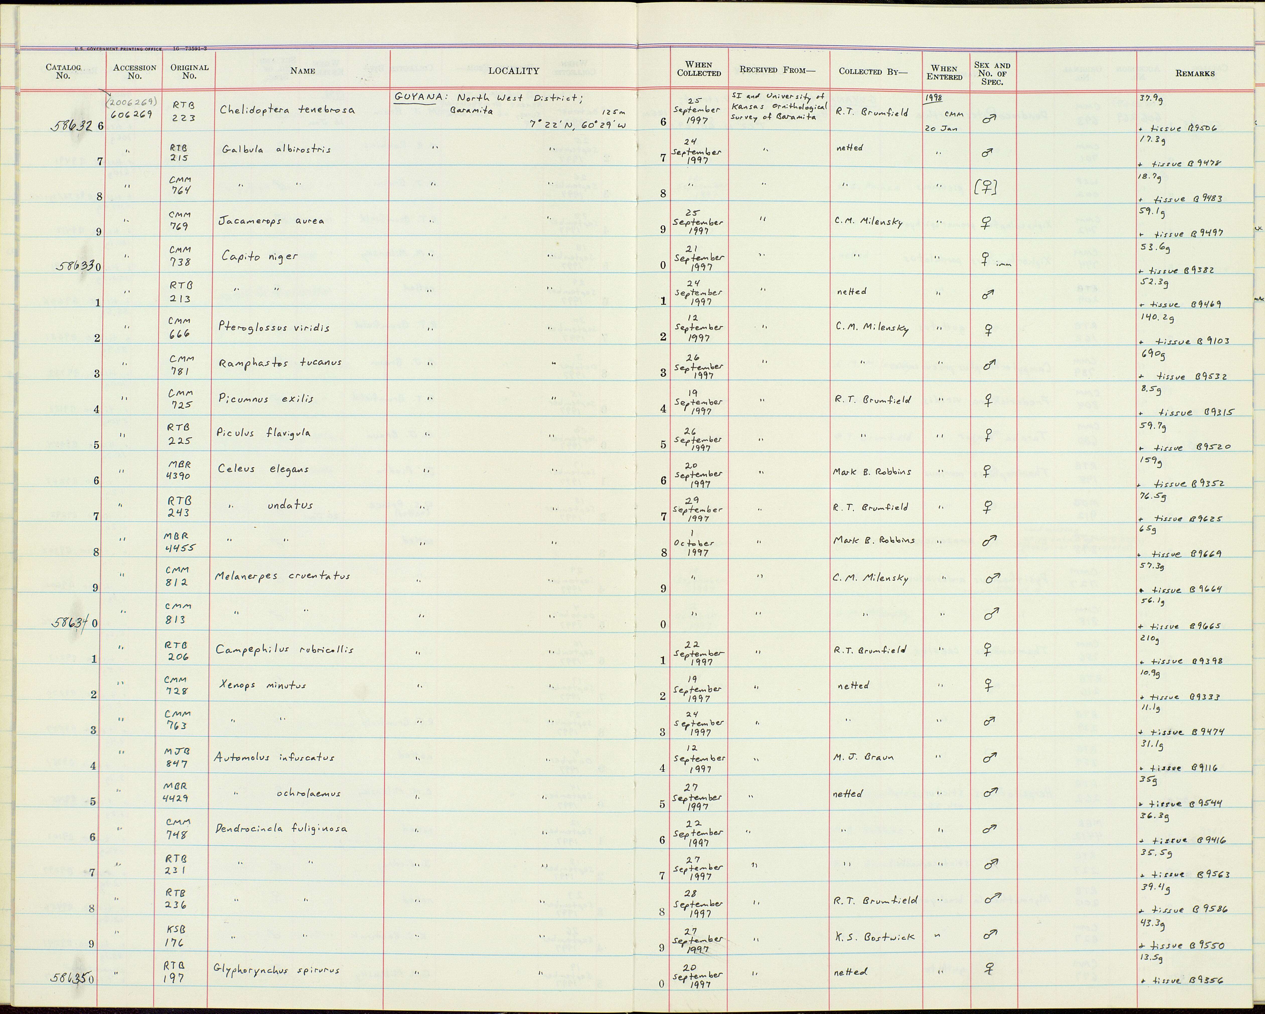Select the 'Dendrocincla fuliginosa' entry

280,829
